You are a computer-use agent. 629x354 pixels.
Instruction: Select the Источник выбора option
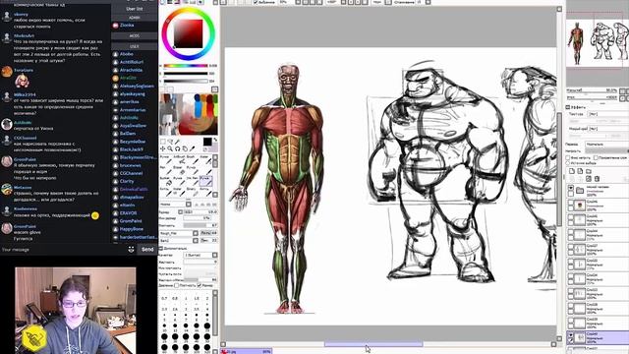pos(568,163)
